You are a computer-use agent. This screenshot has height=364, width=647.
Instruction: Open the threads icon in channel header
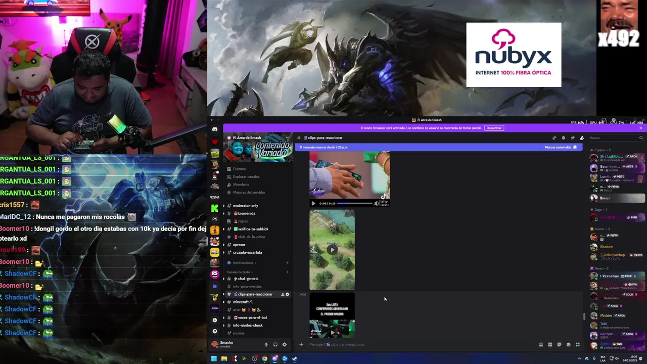click(x=554, y=138)
